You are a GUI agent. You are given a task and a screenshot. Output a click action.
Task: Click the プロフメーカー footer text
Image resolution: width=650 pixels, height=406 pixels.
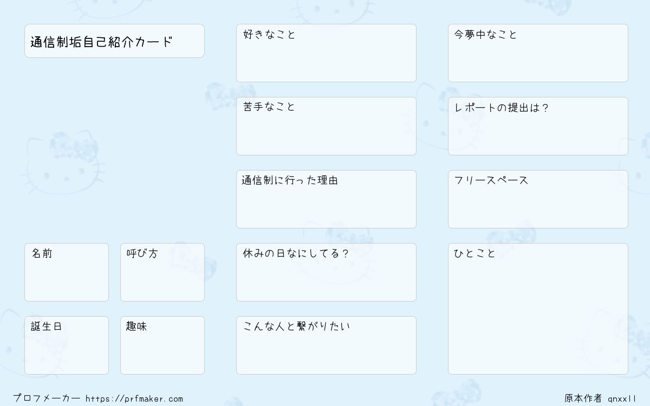(x=47, y=398)
